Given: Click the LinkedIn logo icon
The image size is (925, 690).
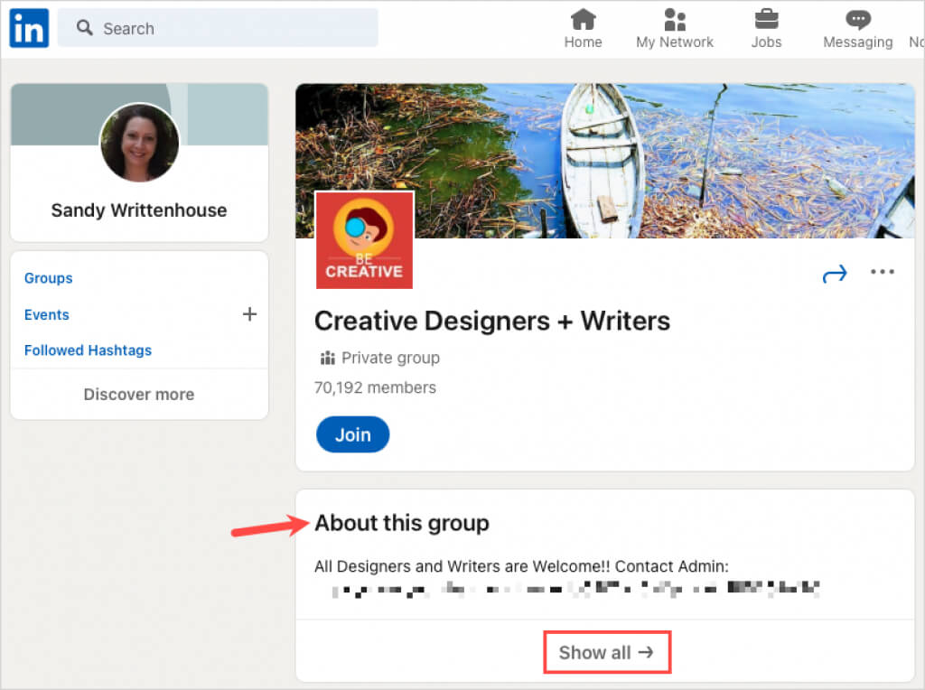Looking at the screenshot, I should point(29,28).
